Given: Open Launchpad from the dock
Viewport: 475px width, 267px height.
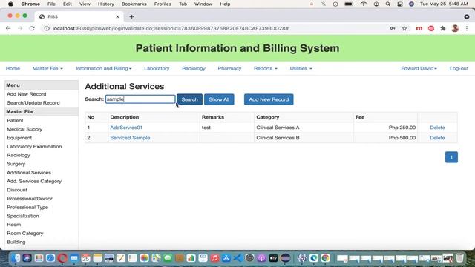Looking at the screenshot, I should [39, 258].
